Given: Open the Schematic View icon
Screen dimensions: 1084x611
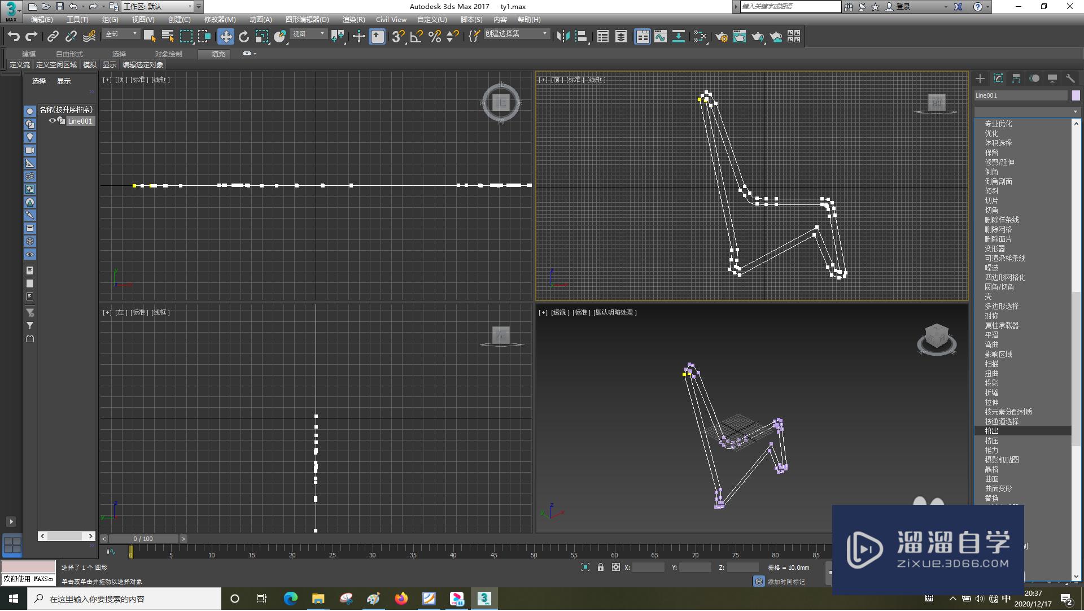Looking at the screenshot, I should [x=679, y=37].
